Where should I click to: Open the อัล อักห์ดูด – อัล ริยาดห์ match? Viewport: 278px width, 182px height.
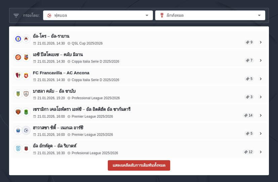point(57,146)
